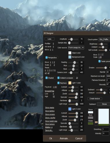Image resolution: width=110 pixels, height=143 pixels.
Task: Click the Amplitude slider handle
Action: [x=71, y=39]
